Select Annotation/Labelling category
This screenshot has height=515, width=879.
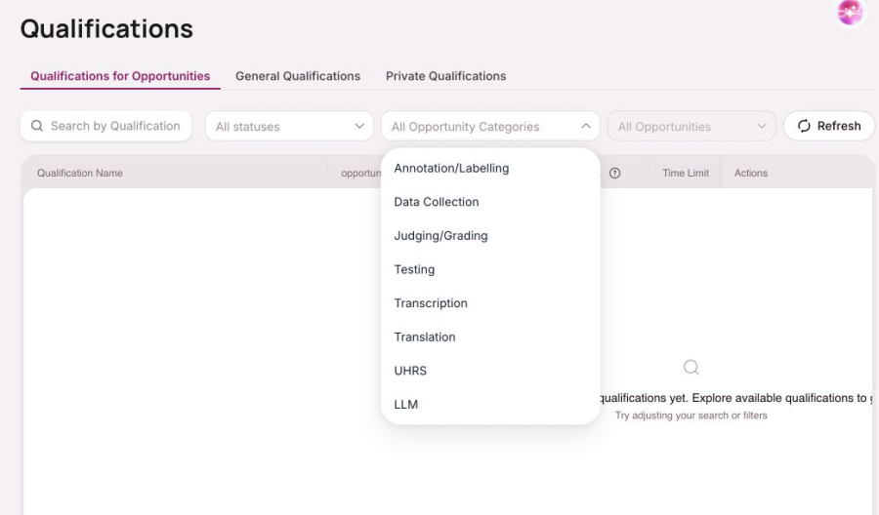490,168
